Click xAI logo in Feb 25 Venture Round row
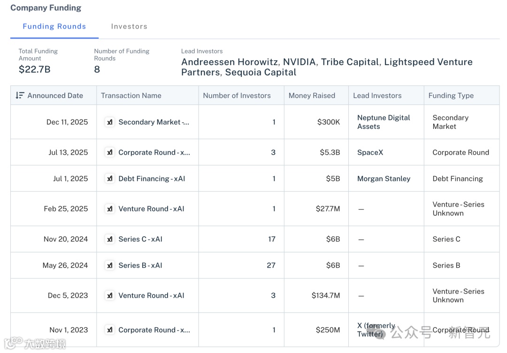This screenshot has width=507, height=353. [110, 209]
